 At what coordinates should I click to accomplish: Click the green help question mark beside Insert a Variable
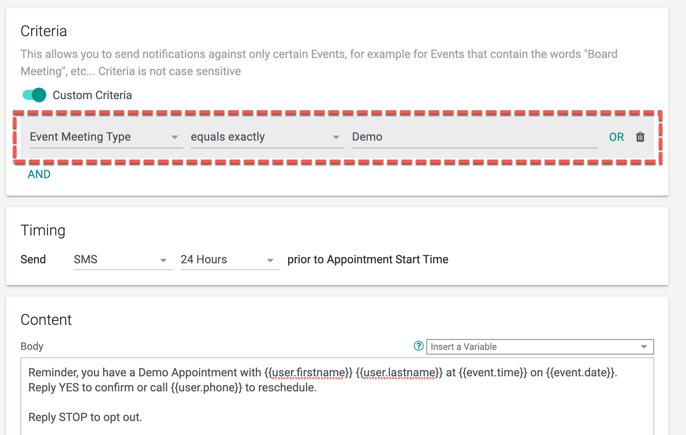[418, 346]
